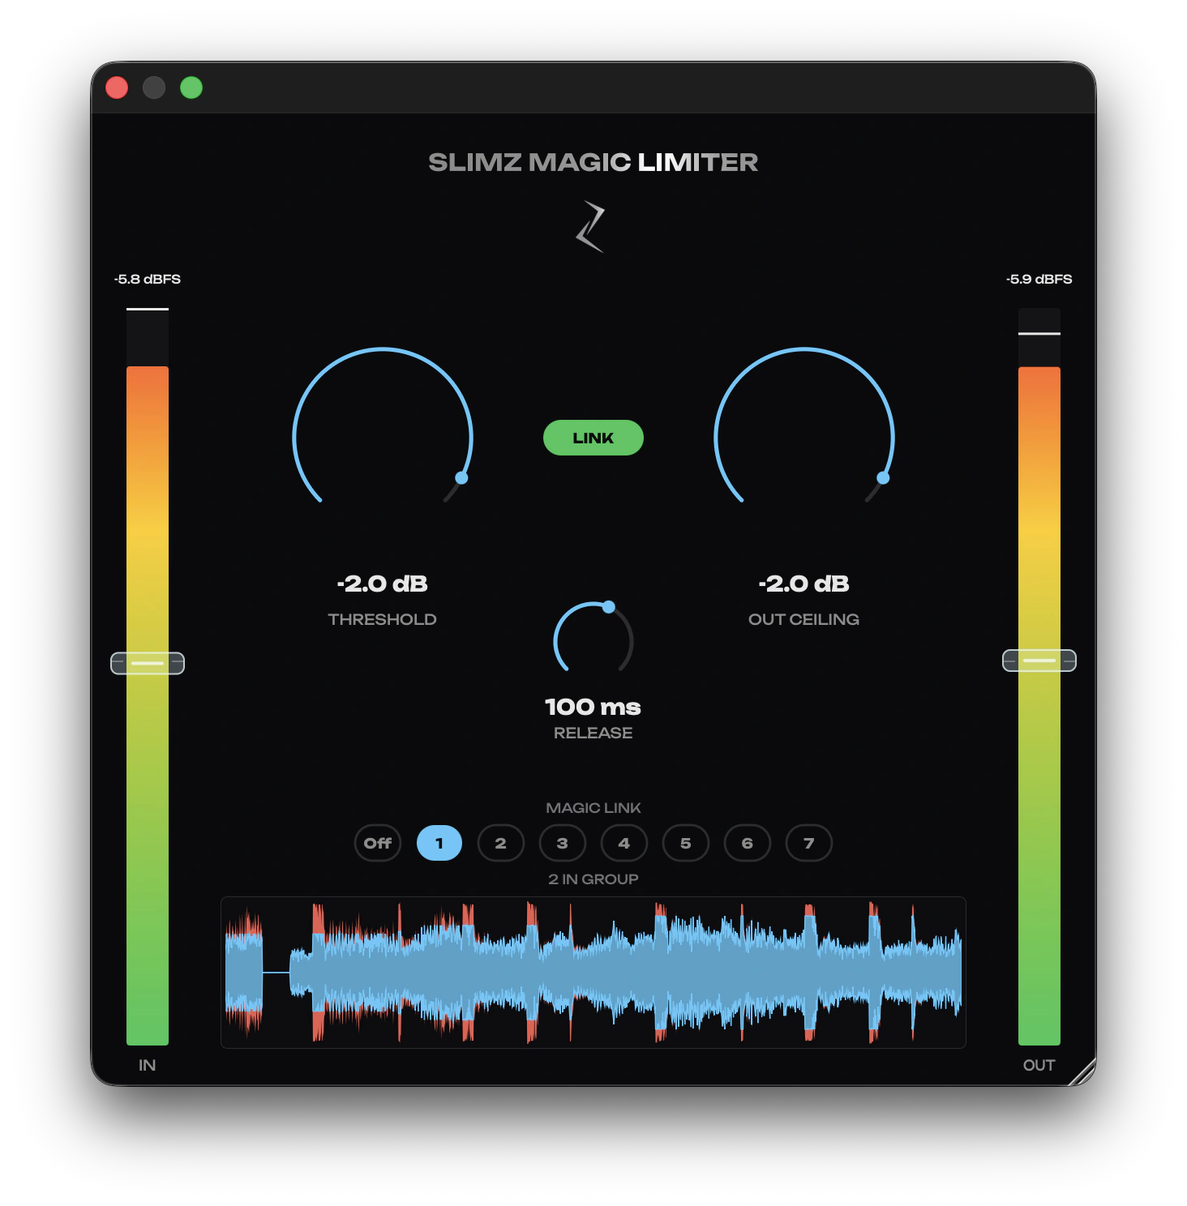Screen dimensions: 1187x1206
Task: Toggle the green LINK button
Action: coord(593,438)
